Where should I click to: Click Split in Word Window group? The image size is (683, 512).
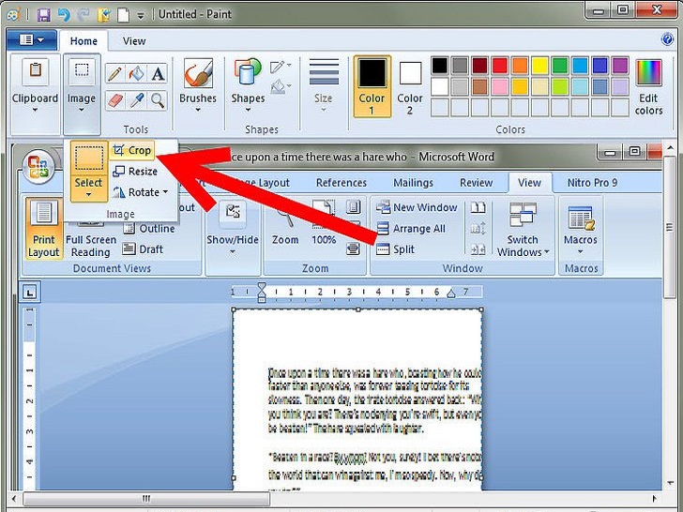pos(396,249)
